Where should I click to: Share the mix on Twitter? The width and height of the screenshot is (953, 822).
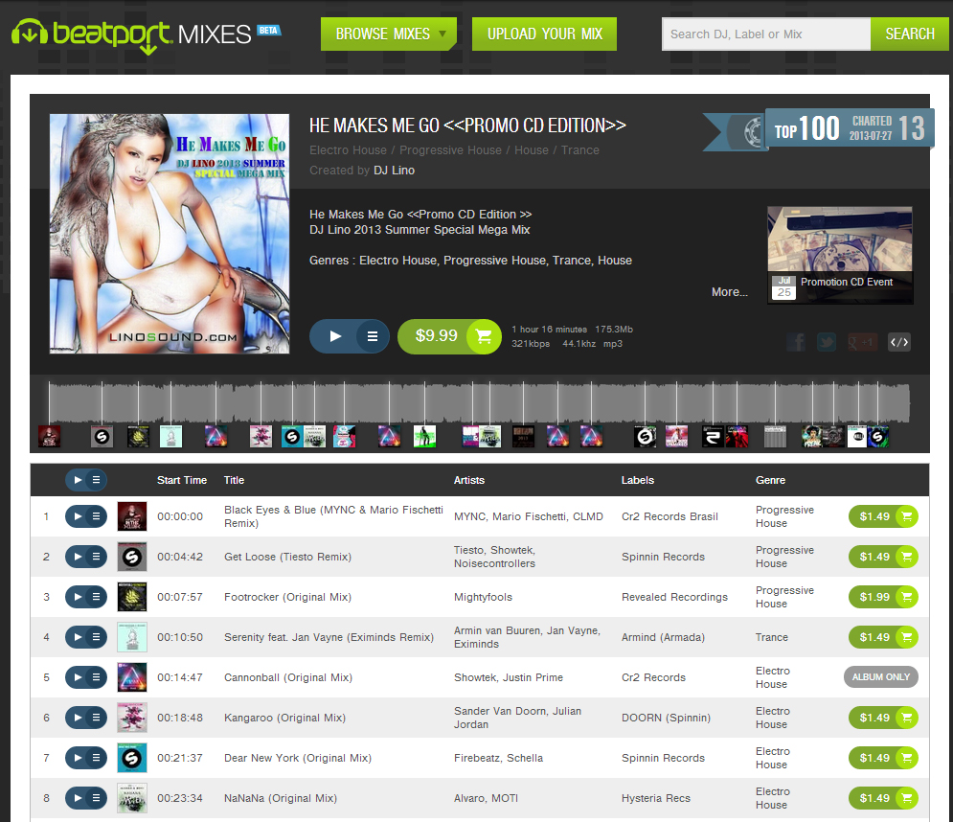click(826, 342)
